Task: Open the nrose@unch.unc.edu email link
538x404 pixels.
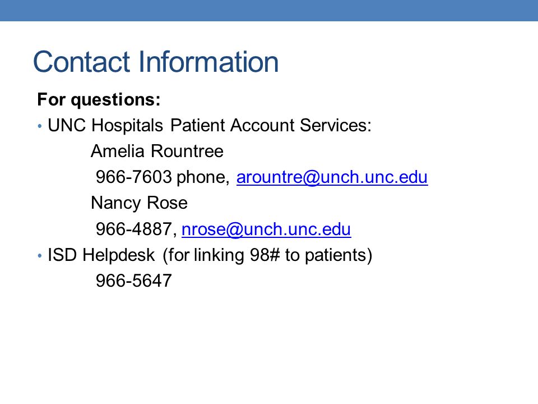Action: (x=266, y=229)
